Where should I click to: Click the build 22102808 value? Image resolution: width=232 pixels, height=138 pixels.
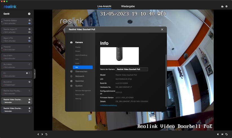[x=121, y=83]
